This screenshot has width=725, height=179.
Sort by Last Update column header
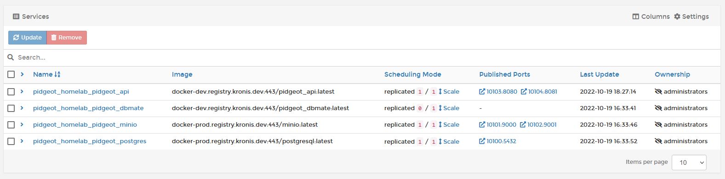(x=599, y=74)
